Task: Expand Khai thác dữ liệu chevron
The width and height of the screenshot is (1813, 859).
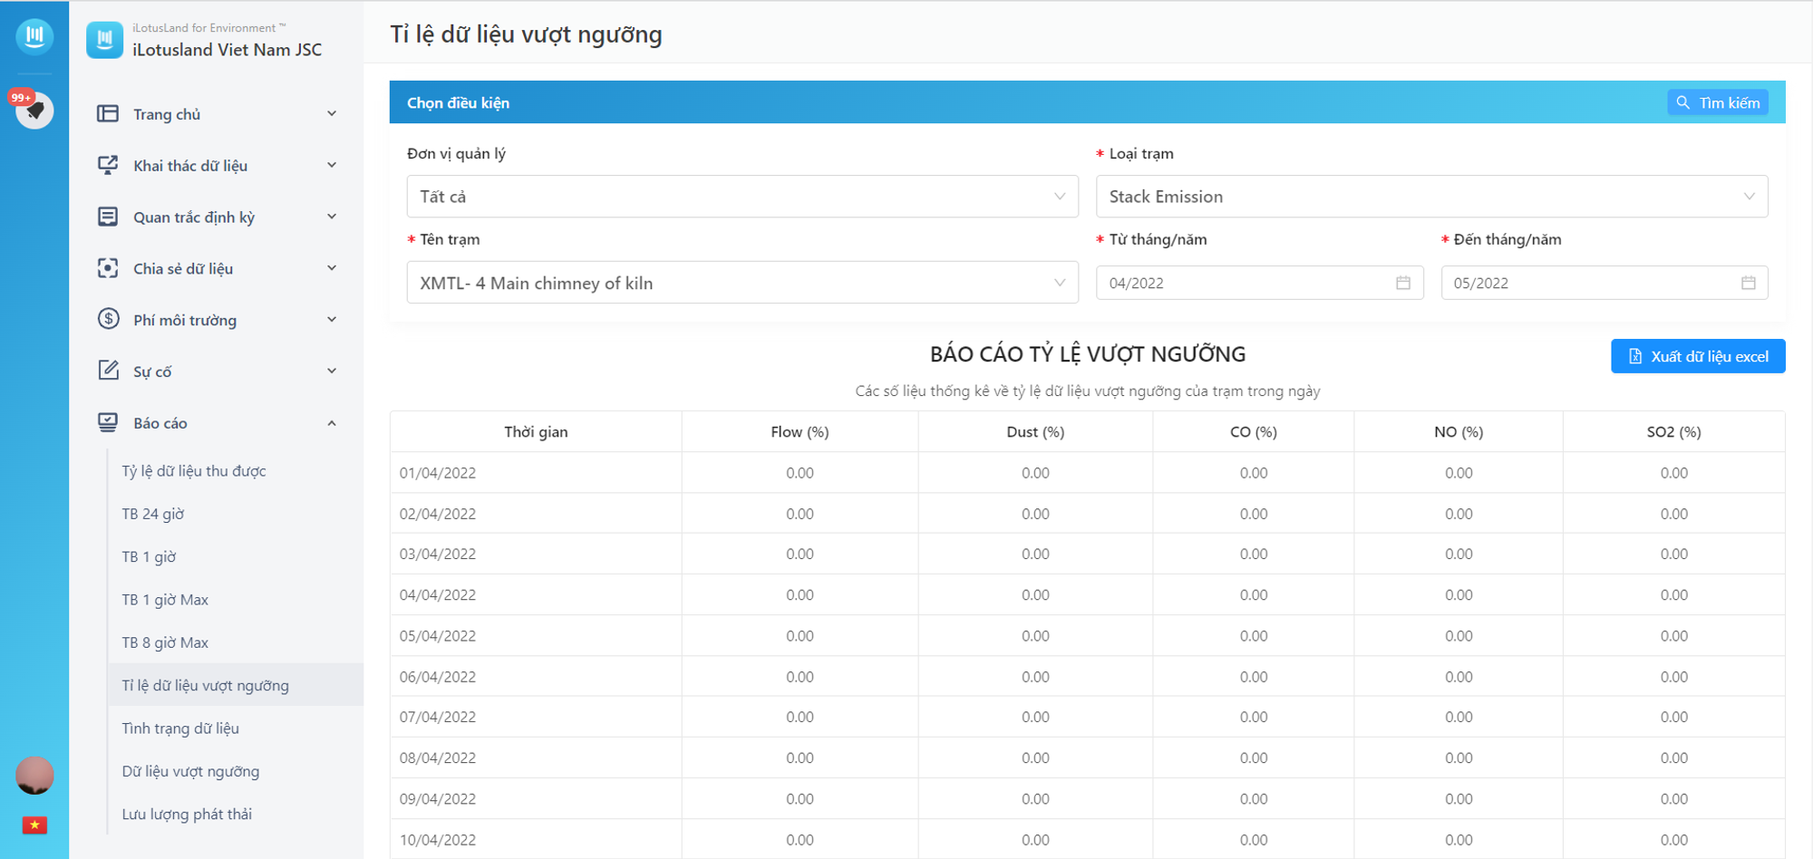Action: point(332,165)
